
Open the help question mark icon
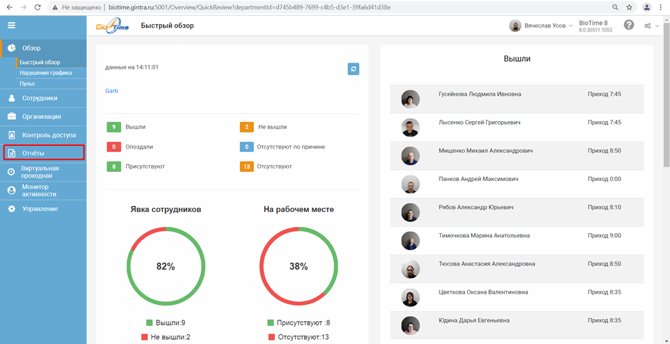629,25
